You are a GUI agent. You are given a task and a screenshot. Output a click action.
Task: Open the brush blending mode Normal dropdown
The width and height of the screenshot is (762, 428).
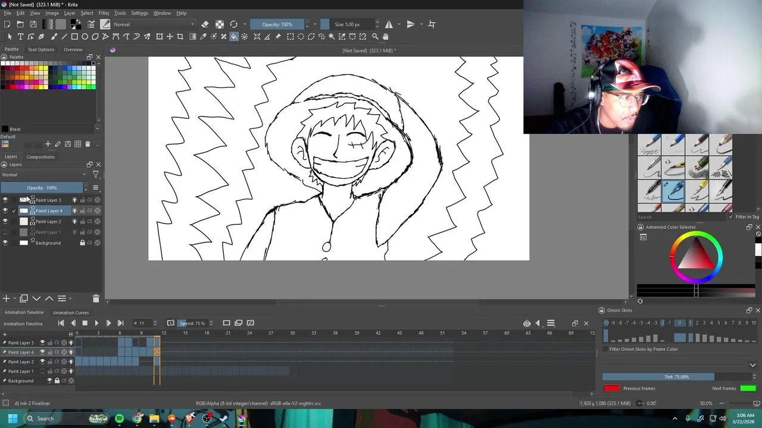click(154, 24)
